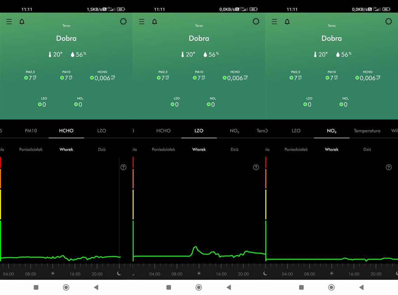
Task: Tap 16:00 time label on HCHO timeline
Action: pyautogui.click(x=75, y=274)
